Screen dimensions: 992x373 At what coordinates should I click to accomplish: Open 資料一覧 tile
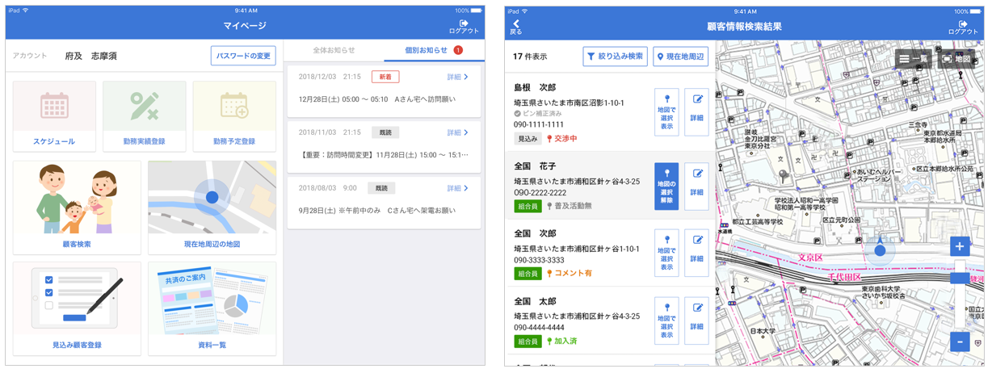coord(212,308)
